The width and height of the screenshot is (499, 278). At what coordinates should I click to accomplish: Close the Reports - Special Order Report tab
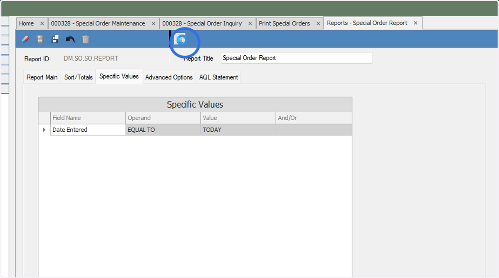[x=415, y=23]
